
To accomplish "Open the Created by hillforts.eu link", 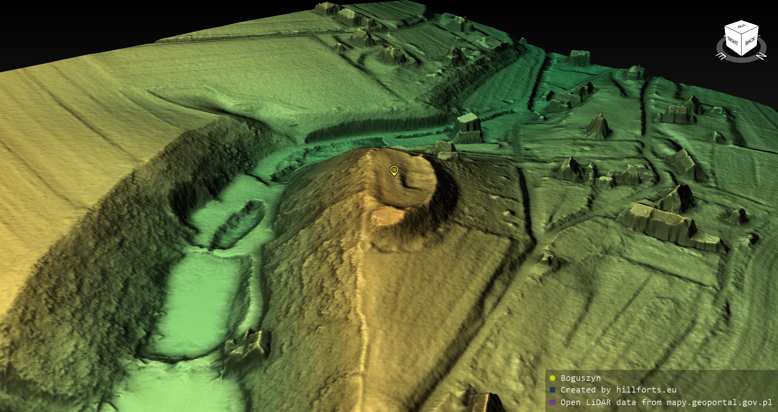I will point(618,390).
